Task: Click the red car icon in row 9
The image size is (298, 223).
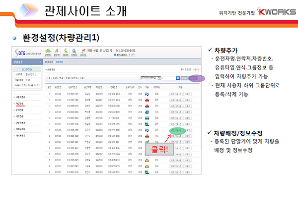Action: 147,136
